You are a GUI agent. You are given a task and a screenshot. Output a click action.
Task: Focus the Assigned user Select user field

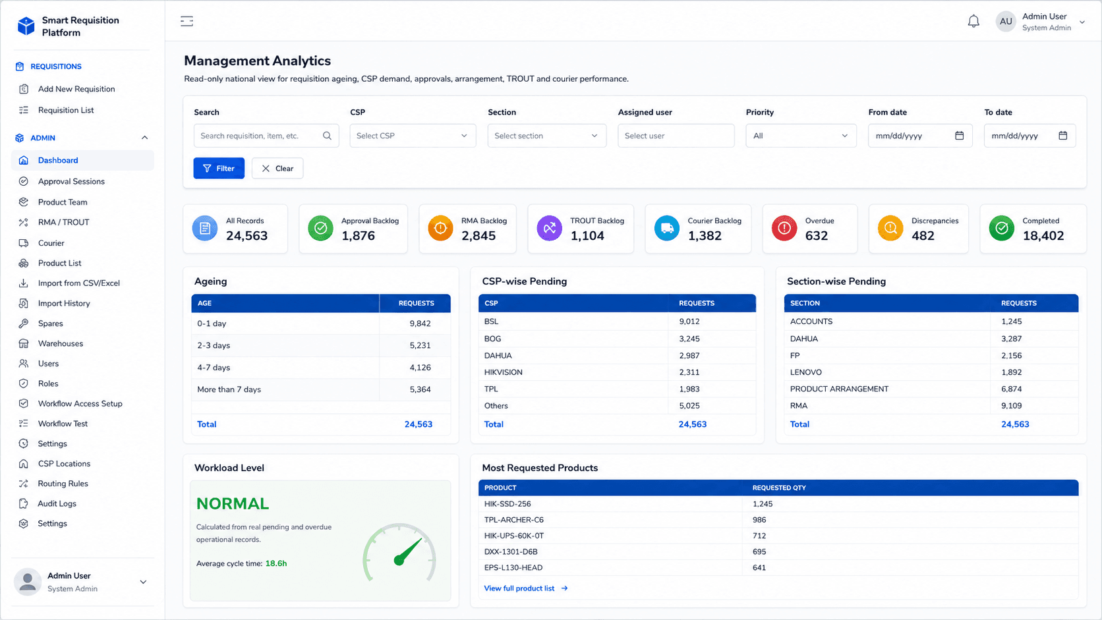click(x=676, y=136)
